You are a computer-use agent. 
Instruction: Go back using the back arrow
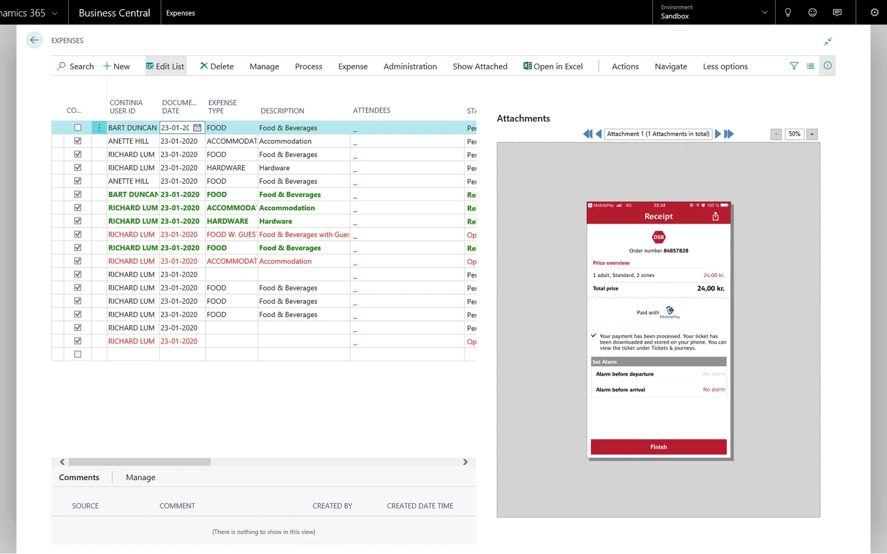tap(34, 40)
